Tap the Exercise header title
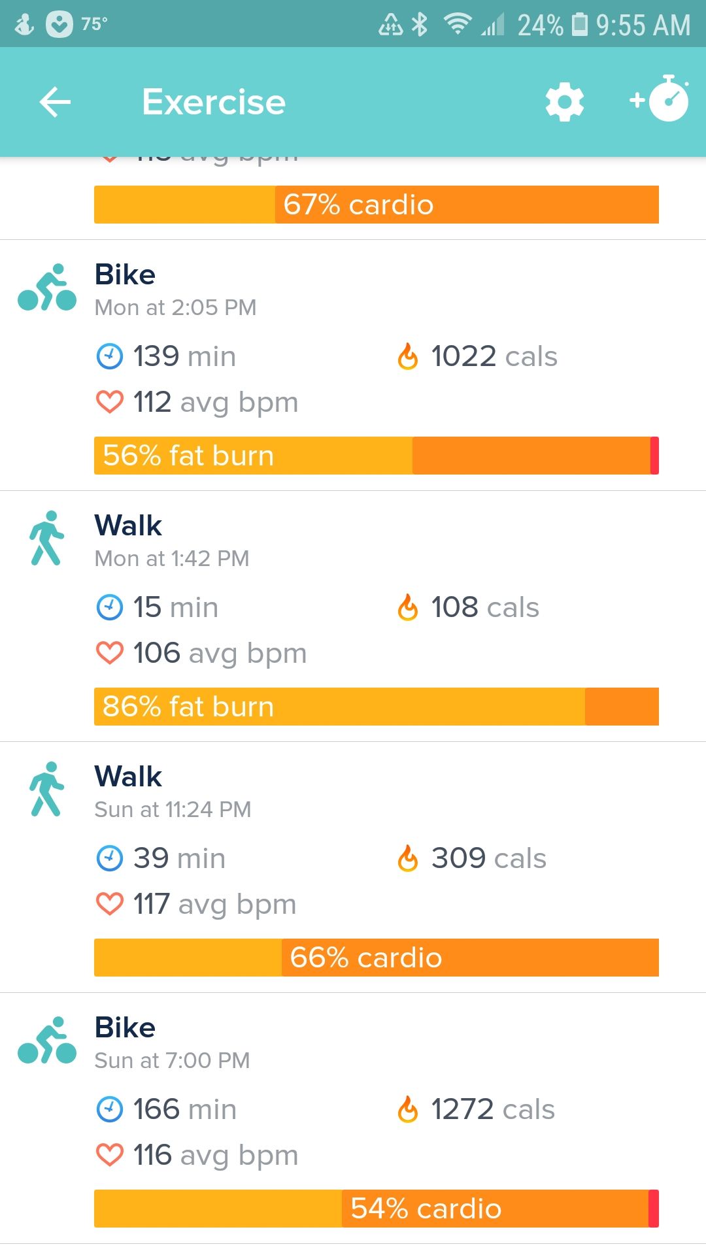Image resolution: width=706 pixels, height=1255 pixels. point(214,102)
